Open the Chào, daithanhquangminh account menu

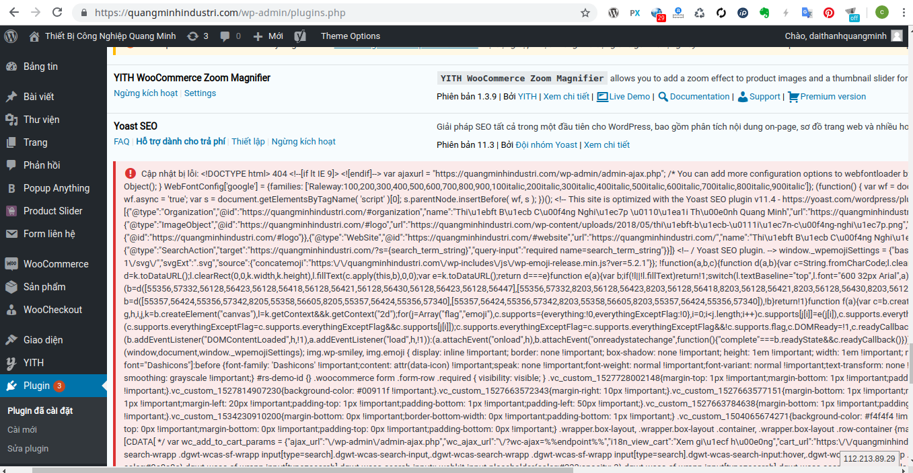(844, 36)
